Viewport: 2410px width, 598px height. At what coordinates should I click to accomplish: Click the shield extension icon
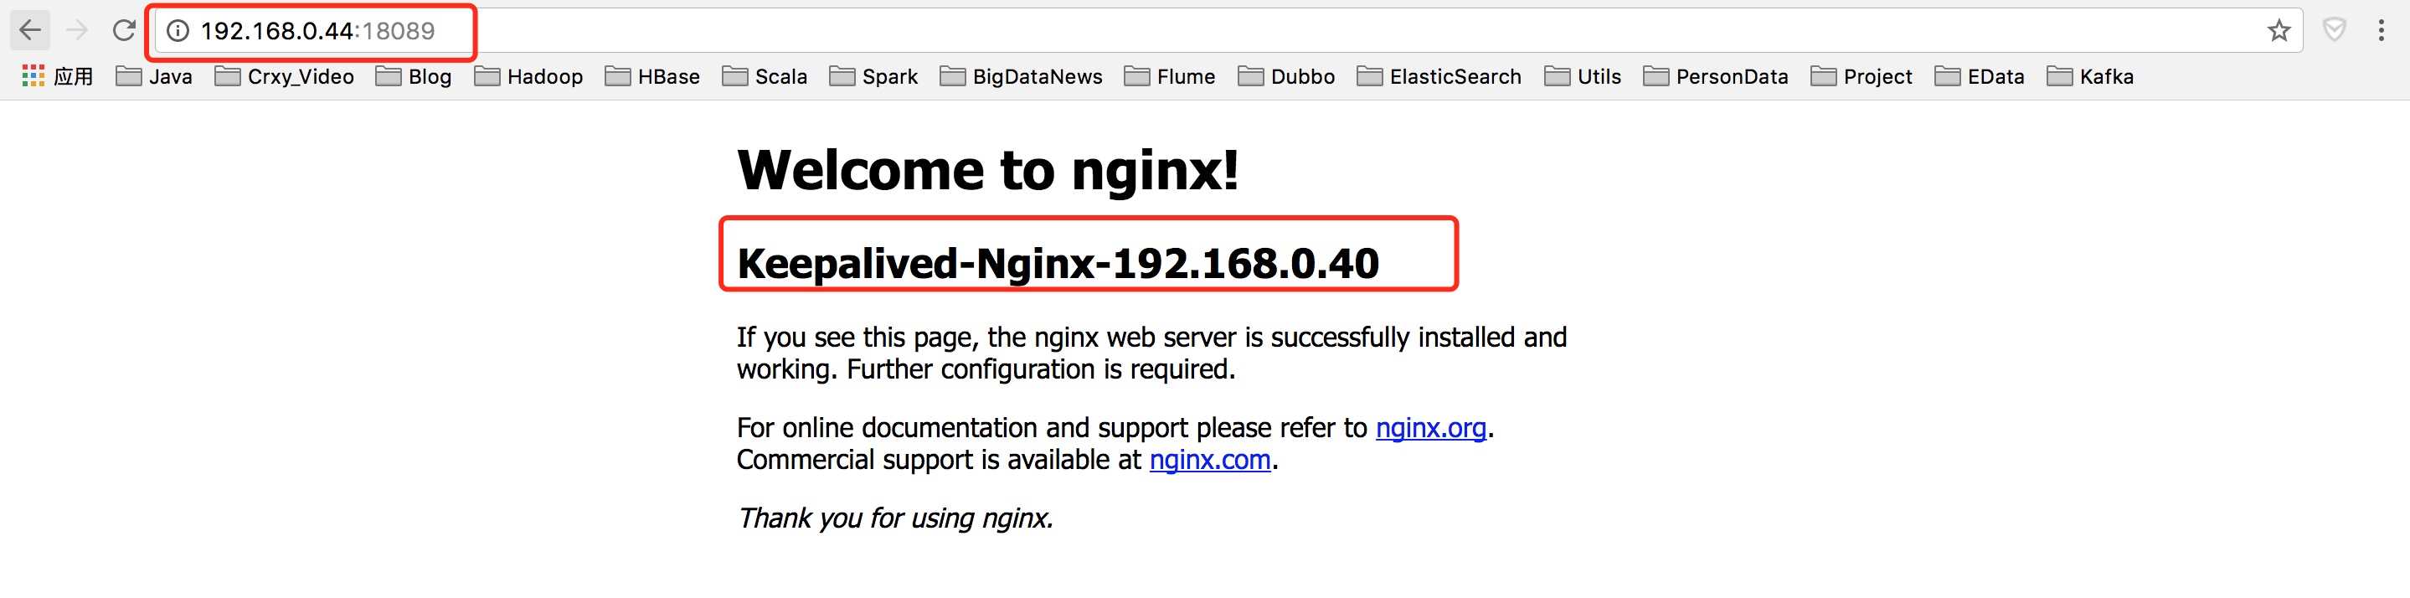coord(2335,31)
